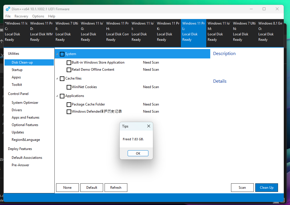Tick Package Cache Folder checkbox
The height and width of the screenshot is (205, 290).
[x=69, y=104]
